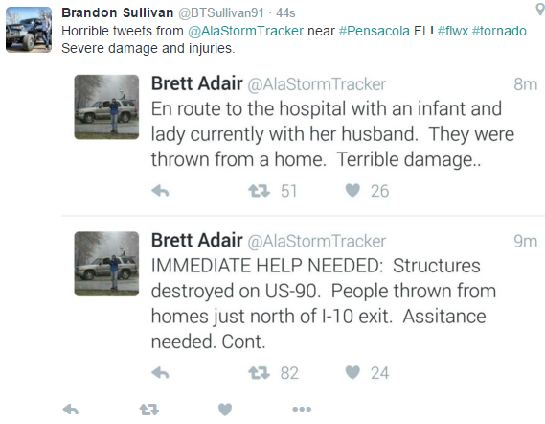Open Brandon Sullivan's profile name
The width and height of the screenshot is (545, 424).
click(118, 12)
